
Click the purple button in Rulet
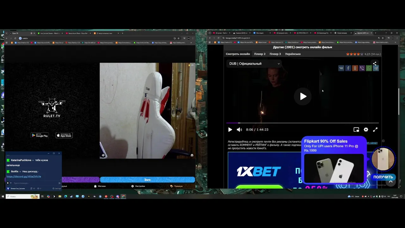click(81, 180)
